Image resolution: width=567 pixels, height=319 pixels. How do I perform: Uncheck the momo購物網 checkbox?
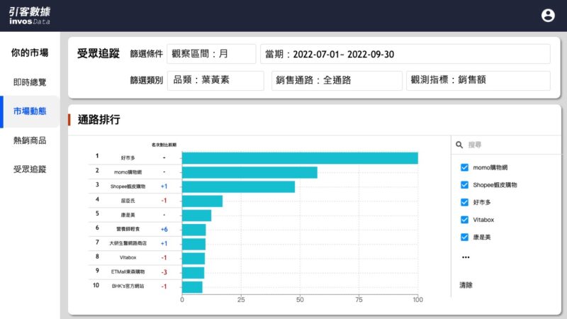pyautogui.click(x=465, y=167)
